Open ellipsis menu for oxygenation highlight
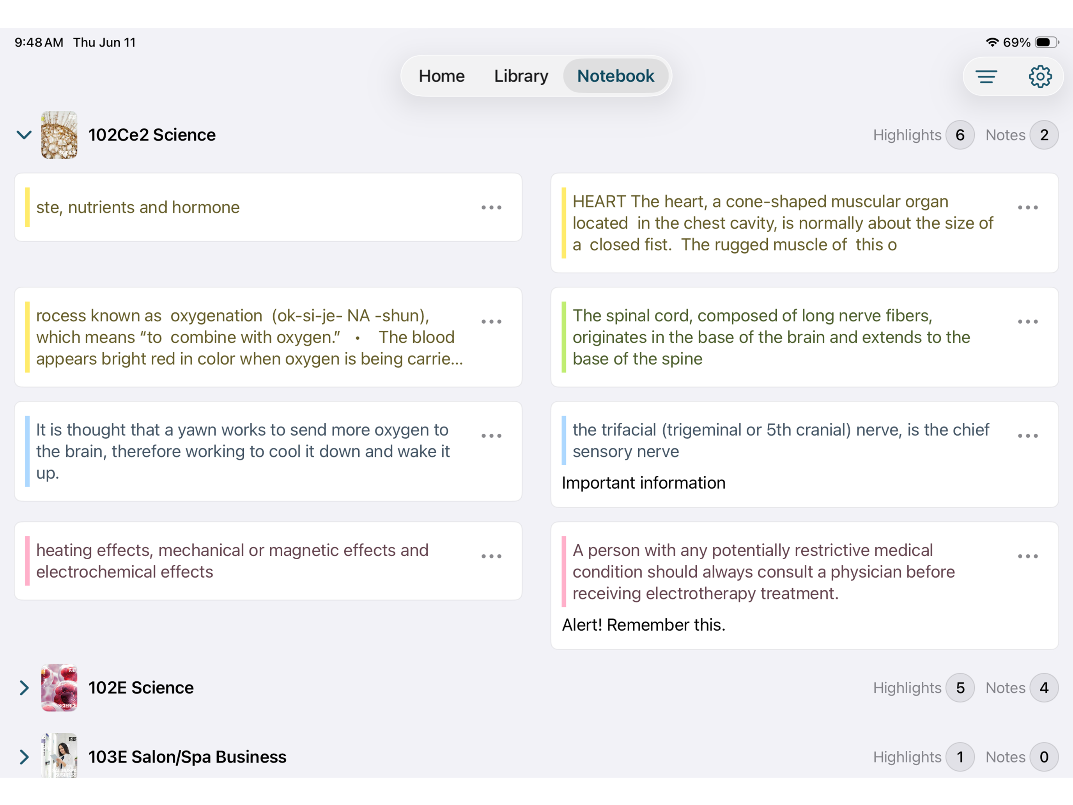Image resolution: width=1073 pixels, height=805 pixels. pos(491,322)
